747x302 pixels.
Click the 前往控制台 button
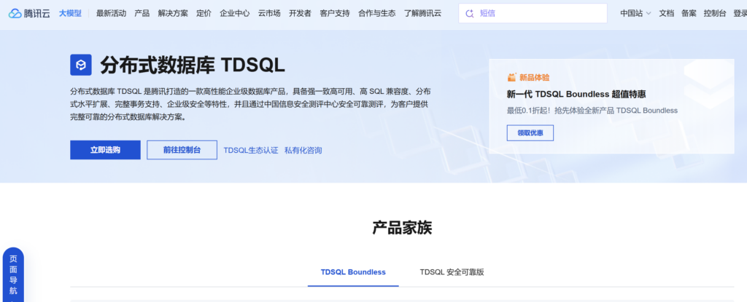[182, 150]
